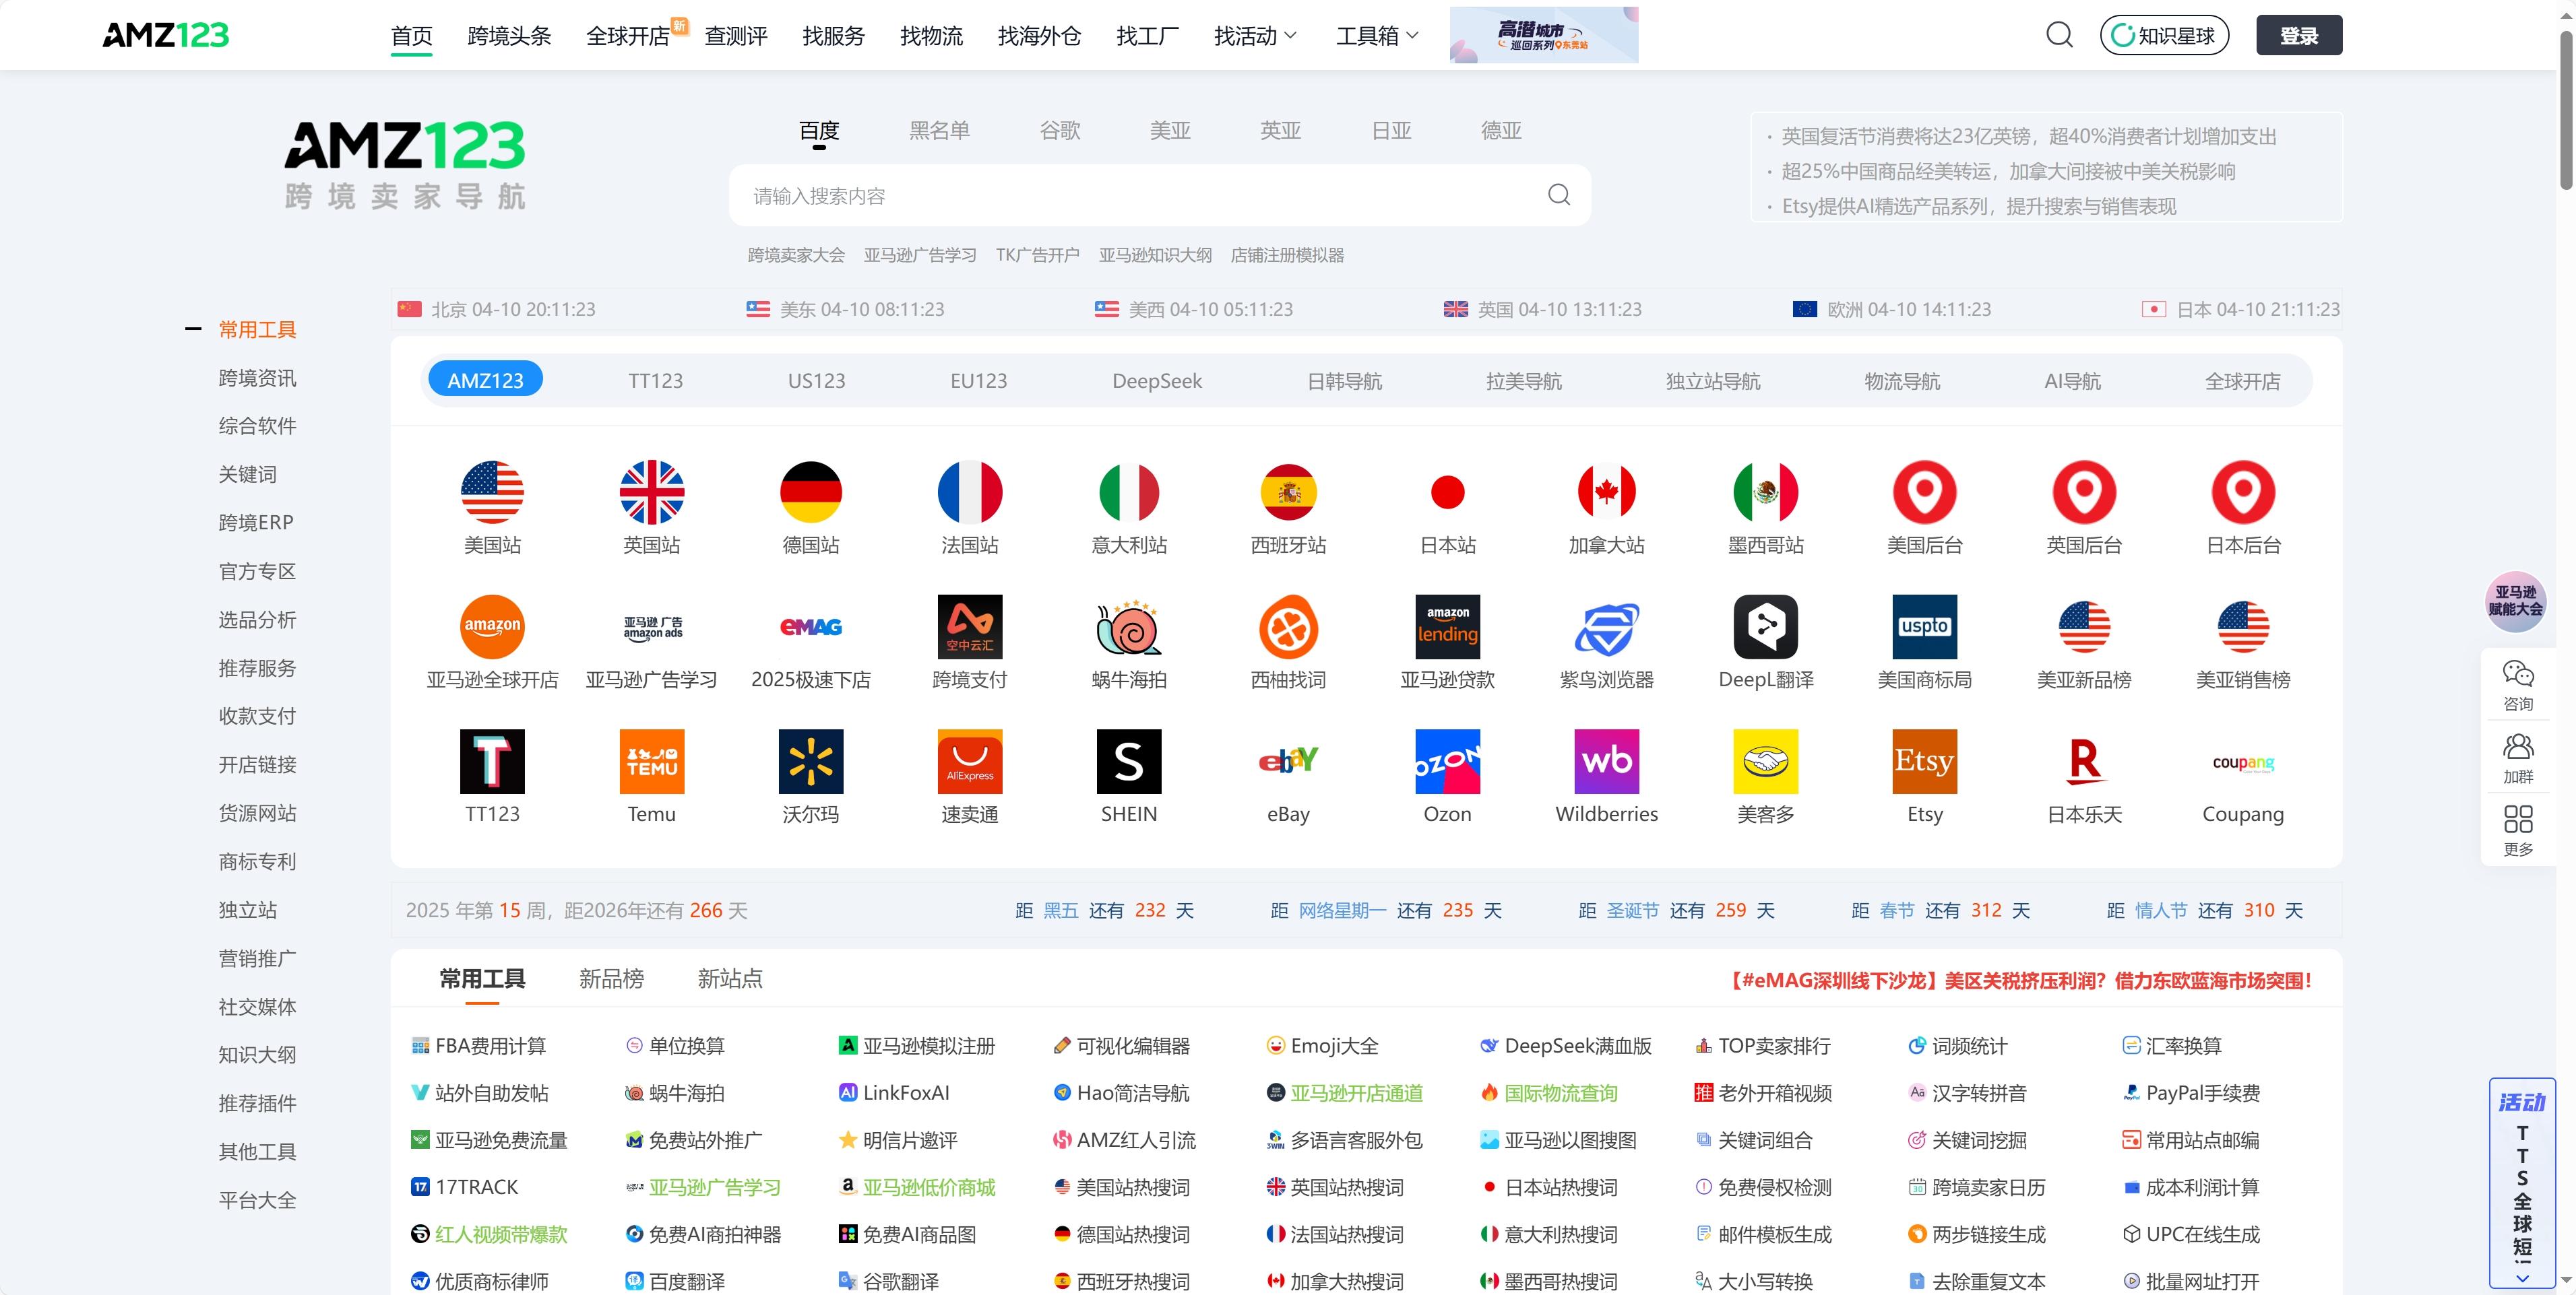Open the Etsy icon
This screenshot has width=2576, height=1295.
click(x=1925, y=762)
